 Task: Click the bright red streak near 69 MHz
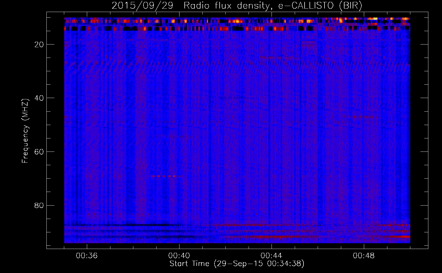tap(167, 176)
